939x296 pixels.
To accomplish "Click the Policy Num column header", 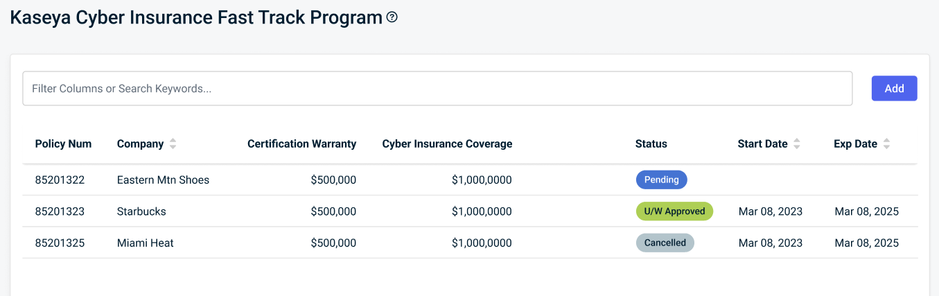I will (x=63, y=144).
